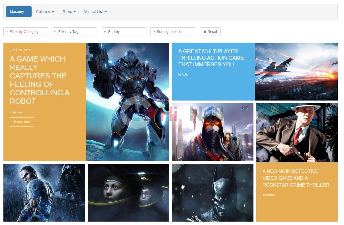The height and width of the screenshot is (225, 344).
Task: Click the Horror category link under the detective game
Action: [x=270, y=195]
